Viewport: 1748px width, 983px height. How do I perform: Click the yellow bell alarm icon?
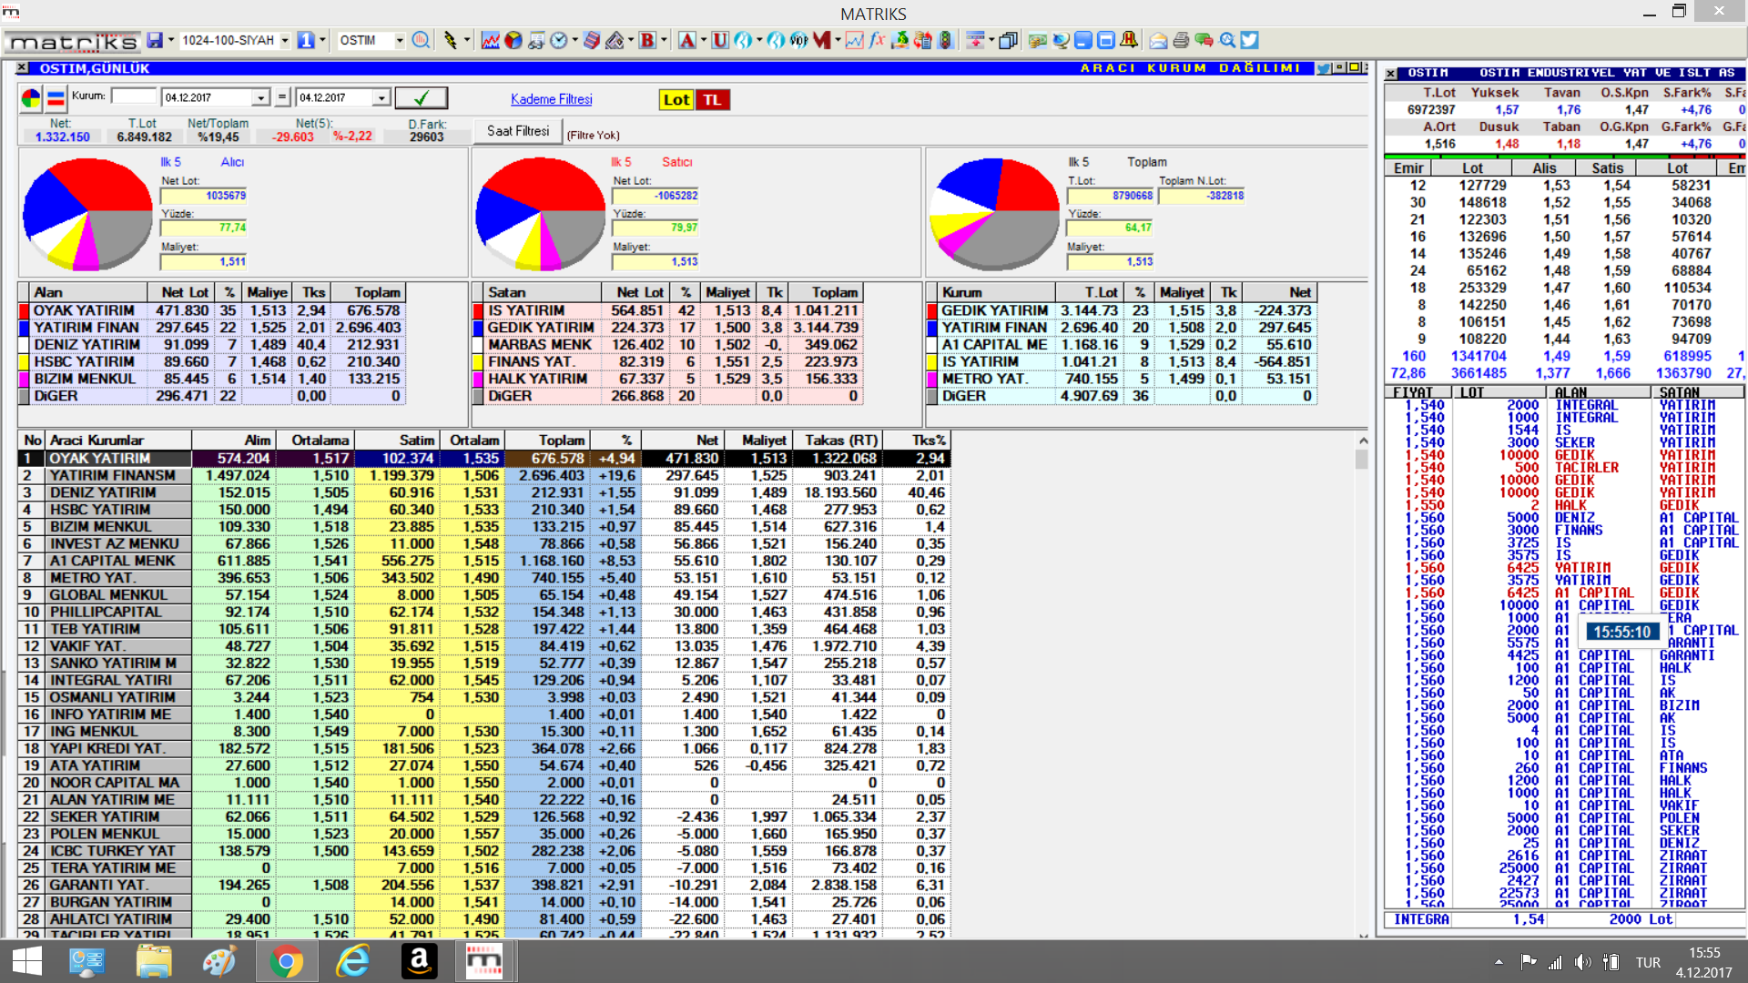pos(1129,40)
